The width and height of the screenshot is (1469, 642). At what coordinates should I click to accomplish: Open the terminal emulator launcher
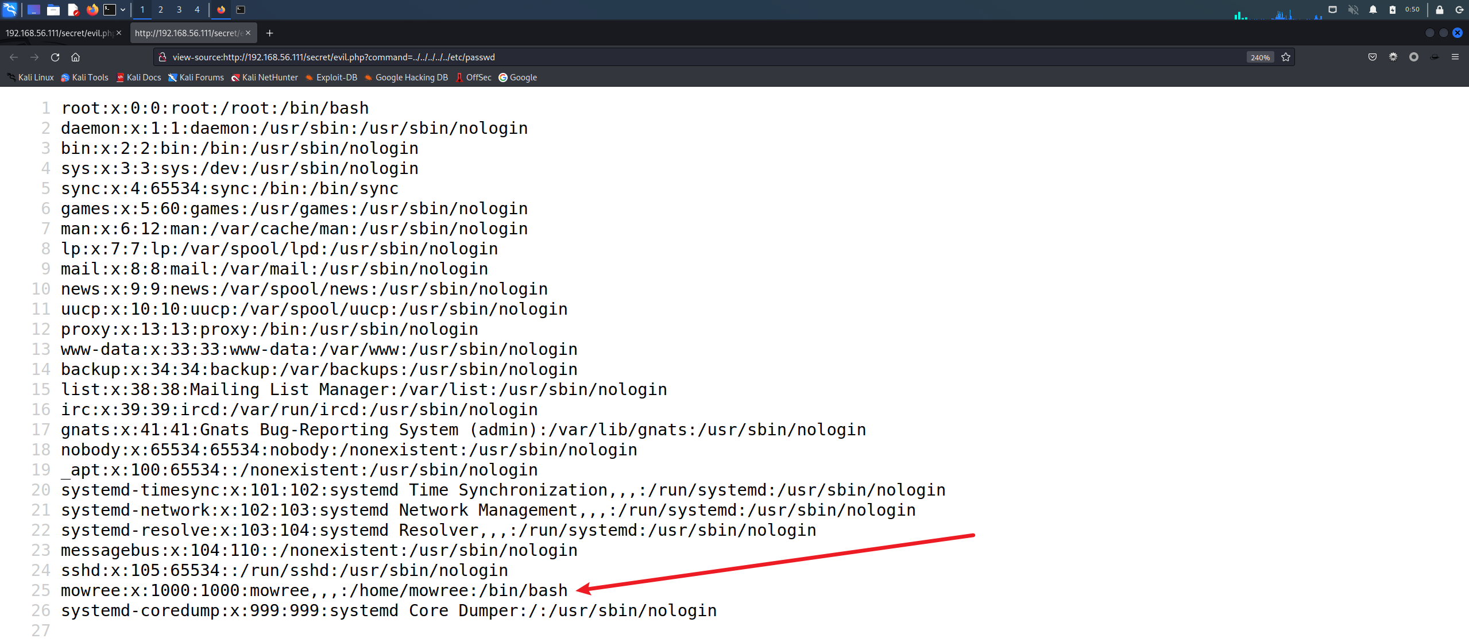[110, 9]
